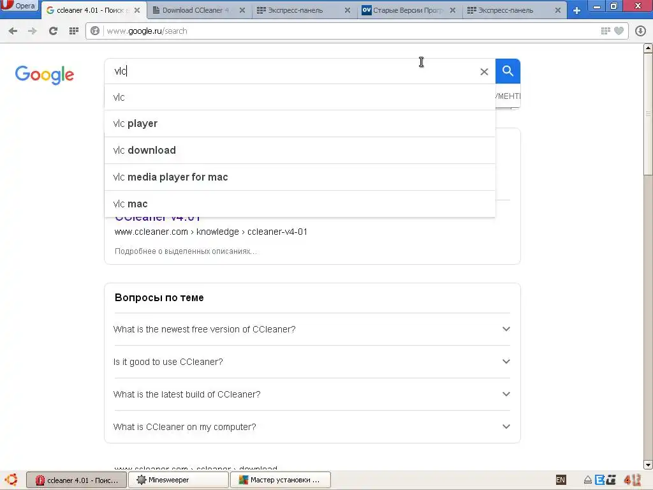Go forward using the browser forward arrow
The width and height of the screenshot is (653, 490).
pos(32,31)
